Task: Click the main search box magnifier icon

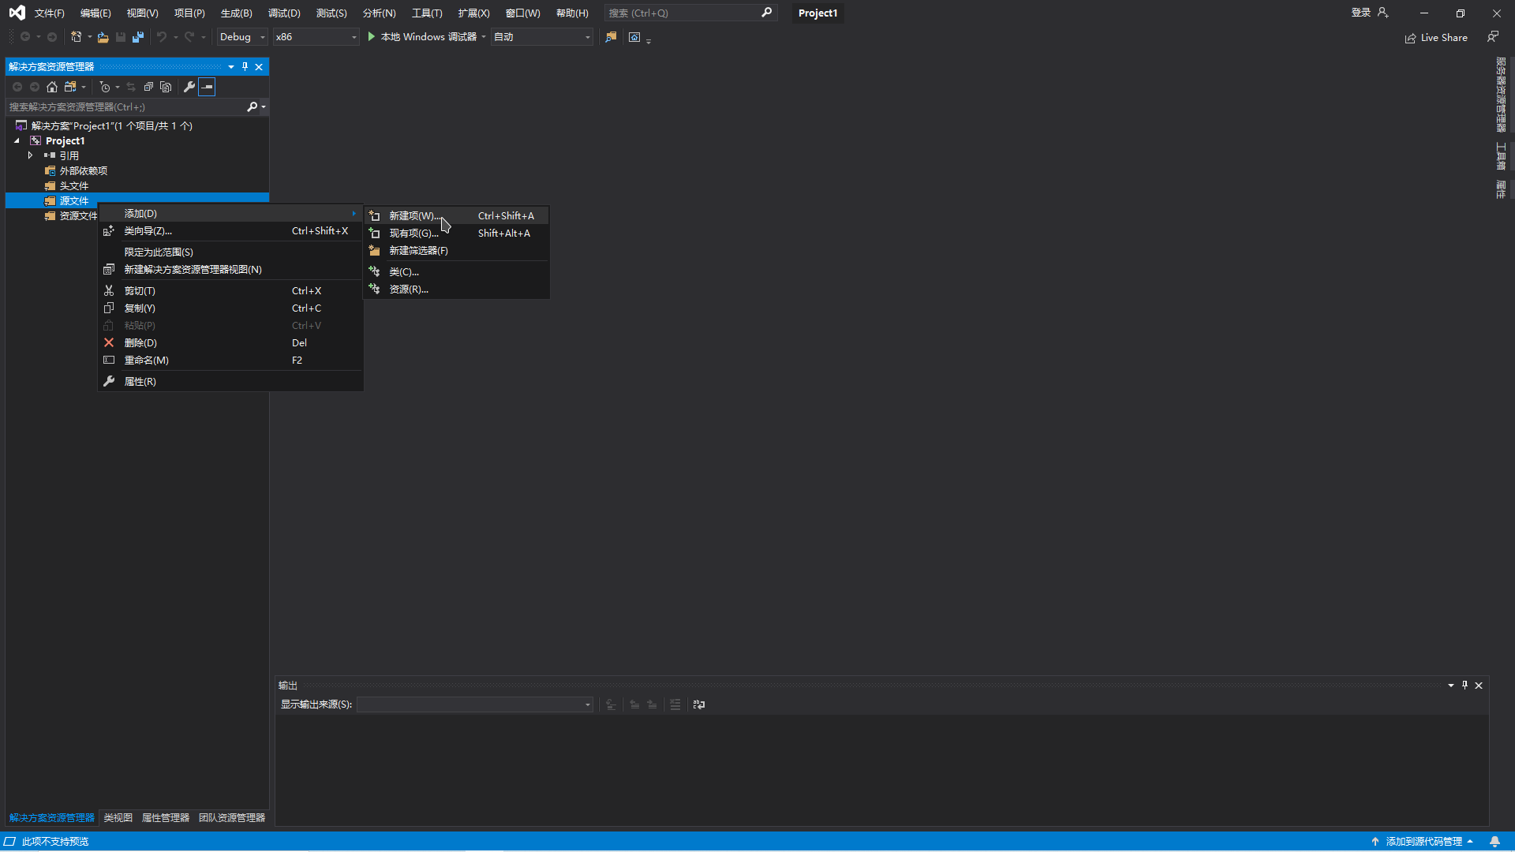Action: click(x=766, y=13)
